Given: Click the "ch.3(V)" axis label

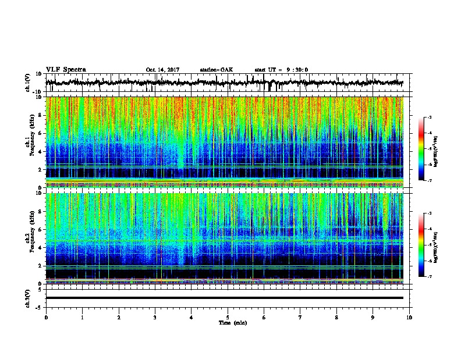Looking at the screenshot, I should 28,298.
